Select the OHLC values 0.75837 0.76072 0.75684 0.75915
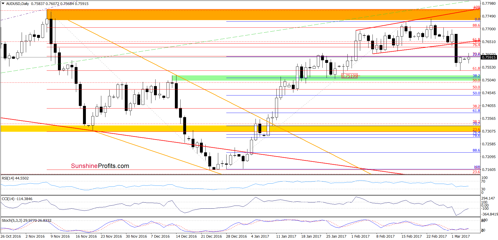498x240 pixels. pos(60,4)
